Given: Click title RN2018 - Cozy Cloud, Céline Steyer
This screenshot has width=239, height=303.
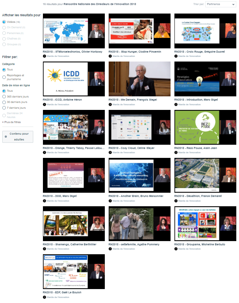Looking at the screenshot, I should [x=131, y=148].
